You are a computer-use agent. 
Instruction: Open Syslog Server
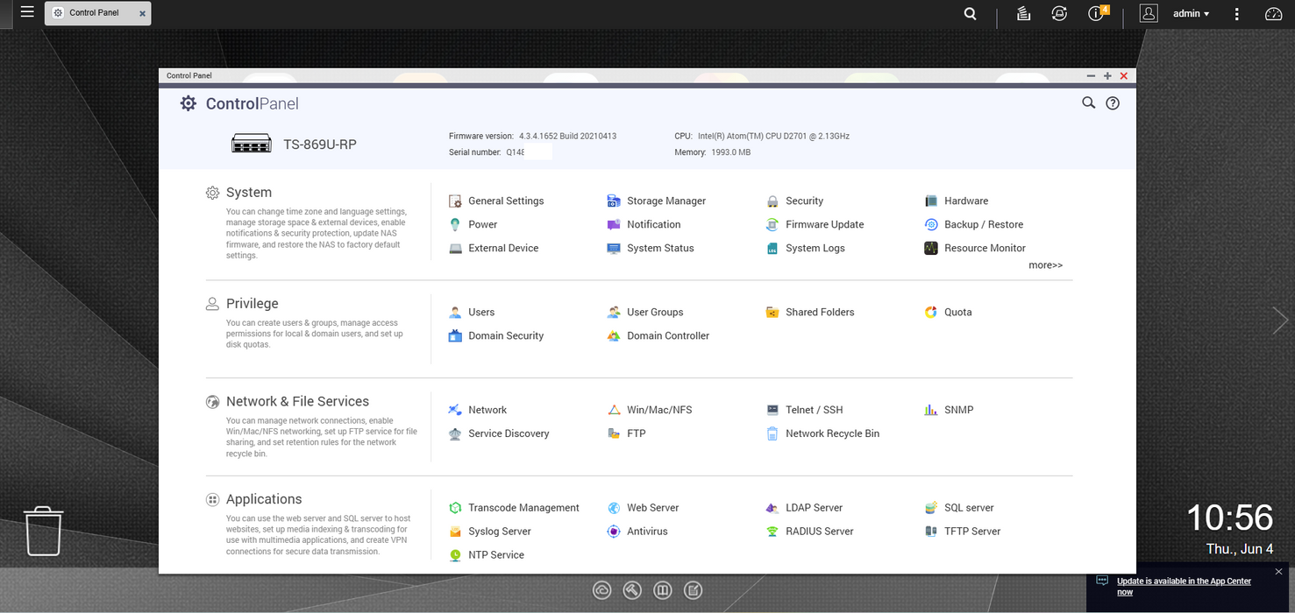(490, 532)
